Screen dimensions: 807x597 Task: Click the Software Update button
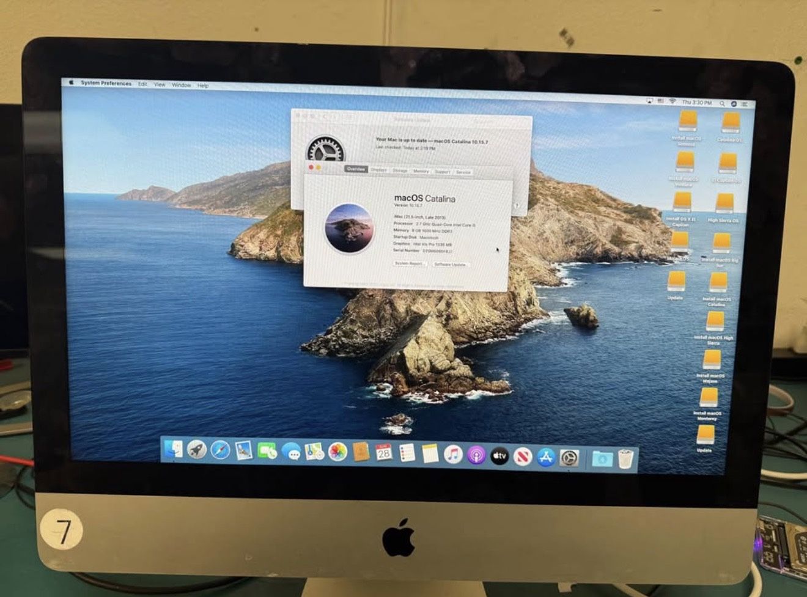pyautogui.click(x=451, y=263)
